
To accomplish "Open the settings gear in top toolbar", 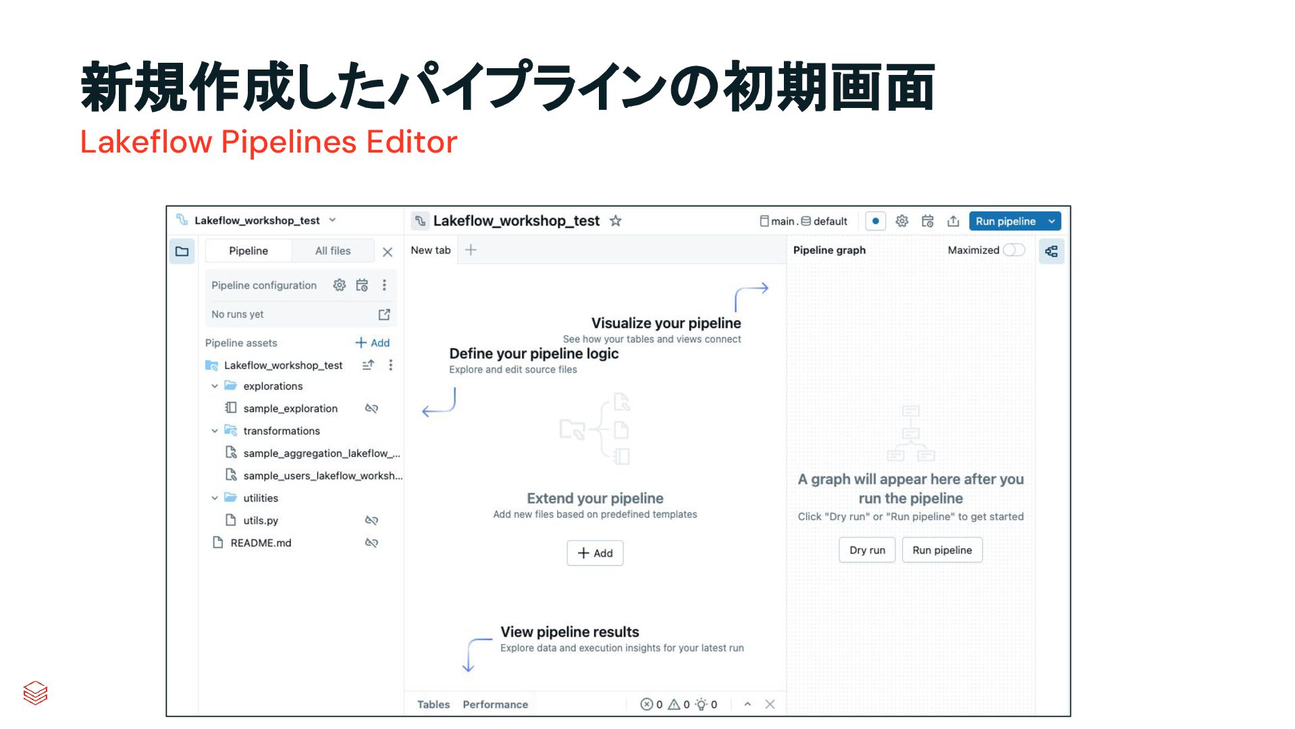I will click(x=902, y=221).
